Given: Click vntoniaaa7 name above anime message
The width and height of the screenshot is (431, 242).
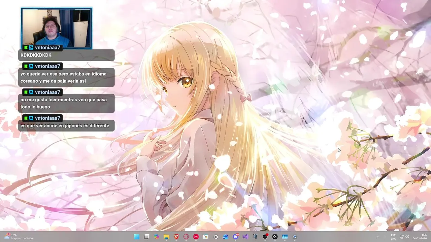Looking at the screenshot, I should pos(47,118).
